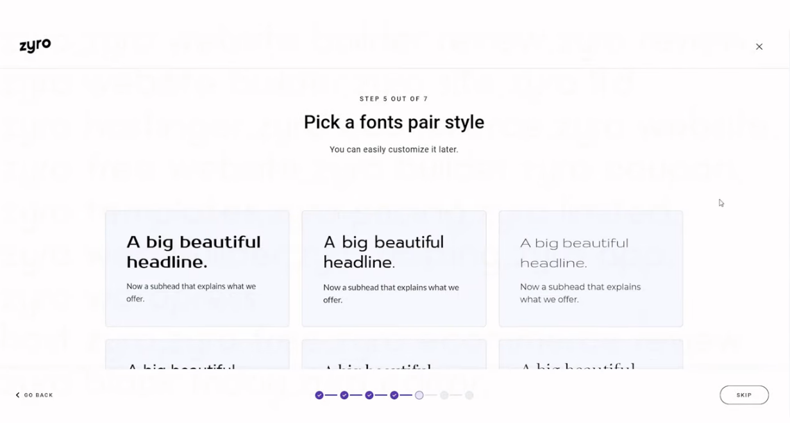Viewport: 790px width, 423px height.
Task: Skip this step with SKIP button
Action: (744, 395)
